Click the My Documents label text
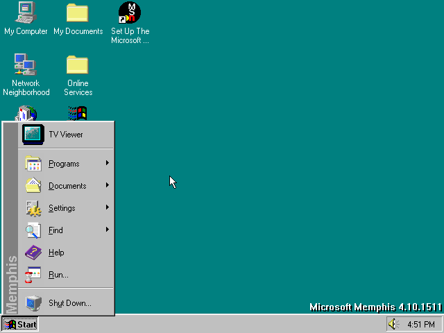The width and height of the screenshot is (444, 333). pyautogui.click(x=78, y=31)
